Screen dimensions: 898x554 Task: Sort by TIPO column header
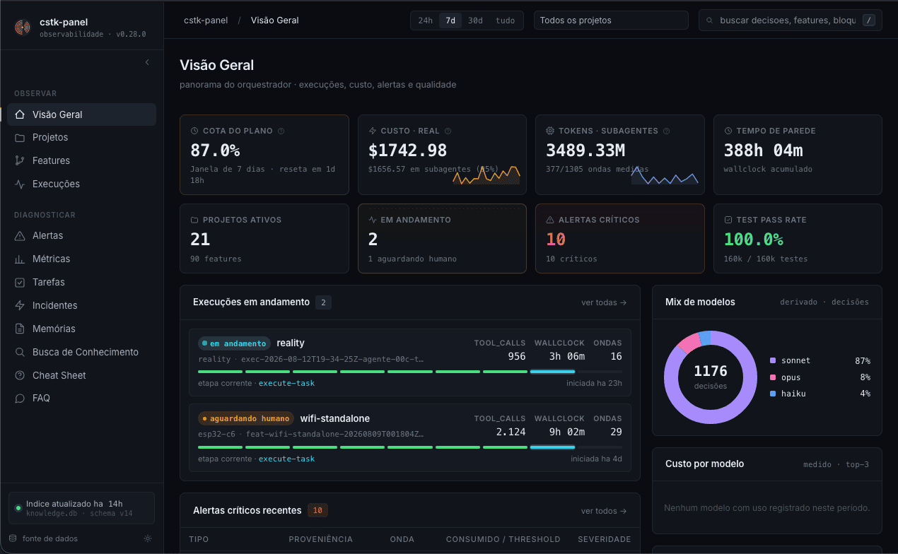point(199,539)
